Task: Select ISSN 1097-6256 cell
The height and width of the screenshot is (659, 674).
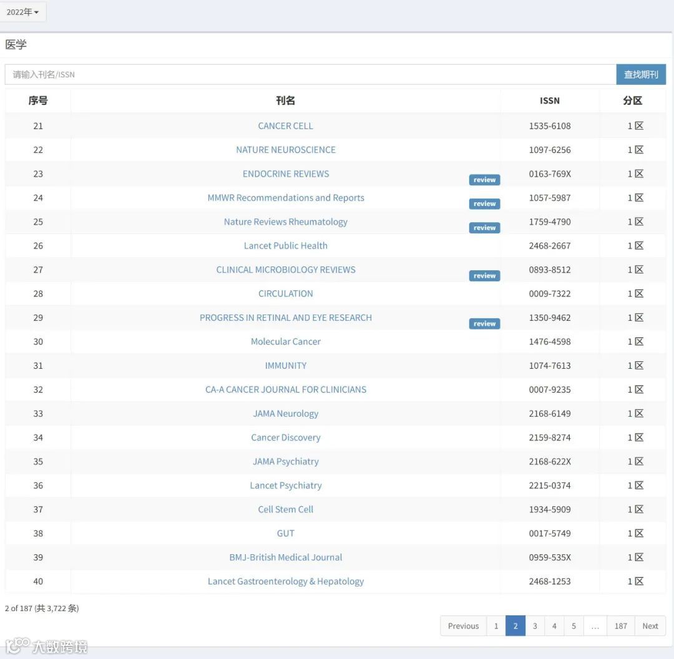Action: click(550, 150)
